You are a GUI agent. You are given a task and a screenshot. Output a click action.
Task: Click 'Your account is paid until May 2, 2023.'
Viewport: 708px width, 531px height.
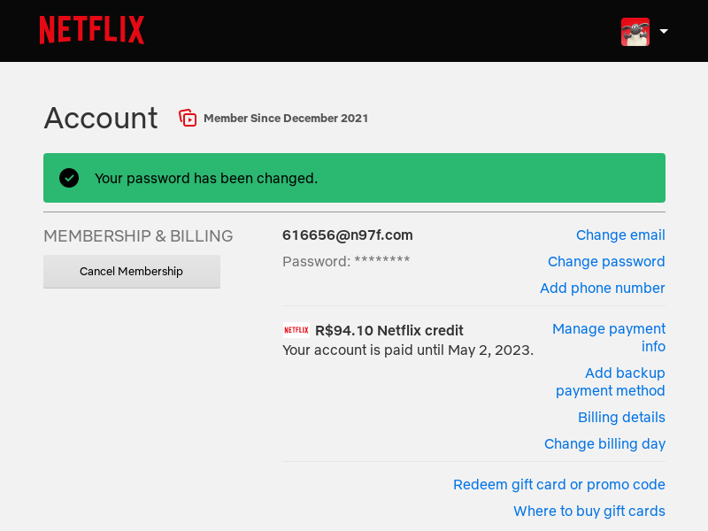click(408, 350)
